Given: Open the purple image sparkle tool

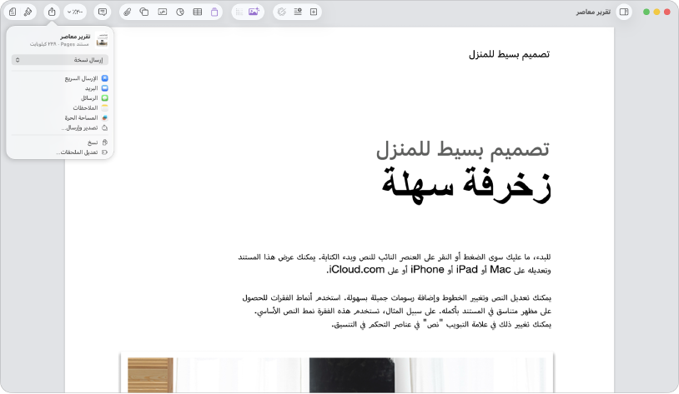Looking at the screenshot, I should point(254,12).
